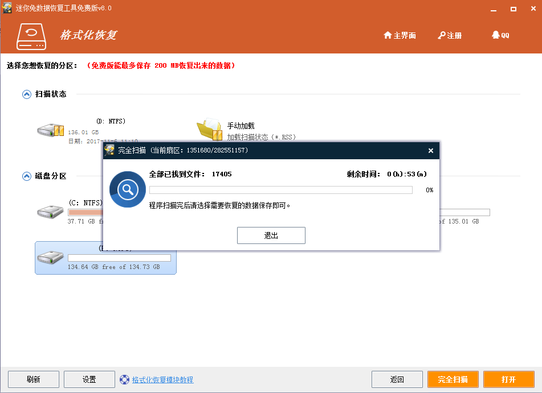Maximize the recovery tool window

(x=514, y=9)
